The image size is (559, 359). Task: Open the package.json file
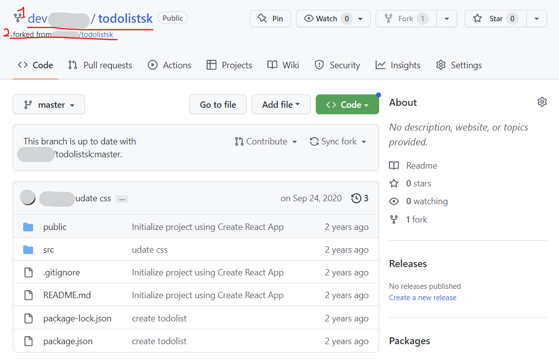[68, 341]
